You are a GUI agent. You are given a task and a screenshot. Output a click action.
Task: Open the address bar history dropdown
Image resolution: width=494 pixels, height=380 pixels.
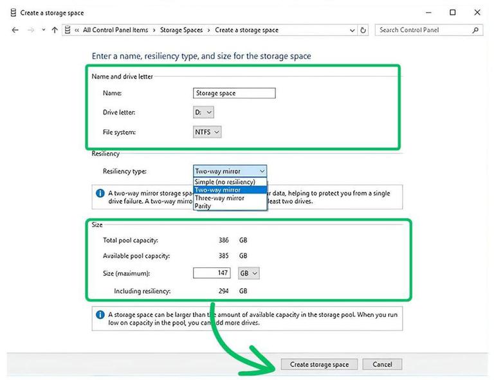tap(352, 30)
